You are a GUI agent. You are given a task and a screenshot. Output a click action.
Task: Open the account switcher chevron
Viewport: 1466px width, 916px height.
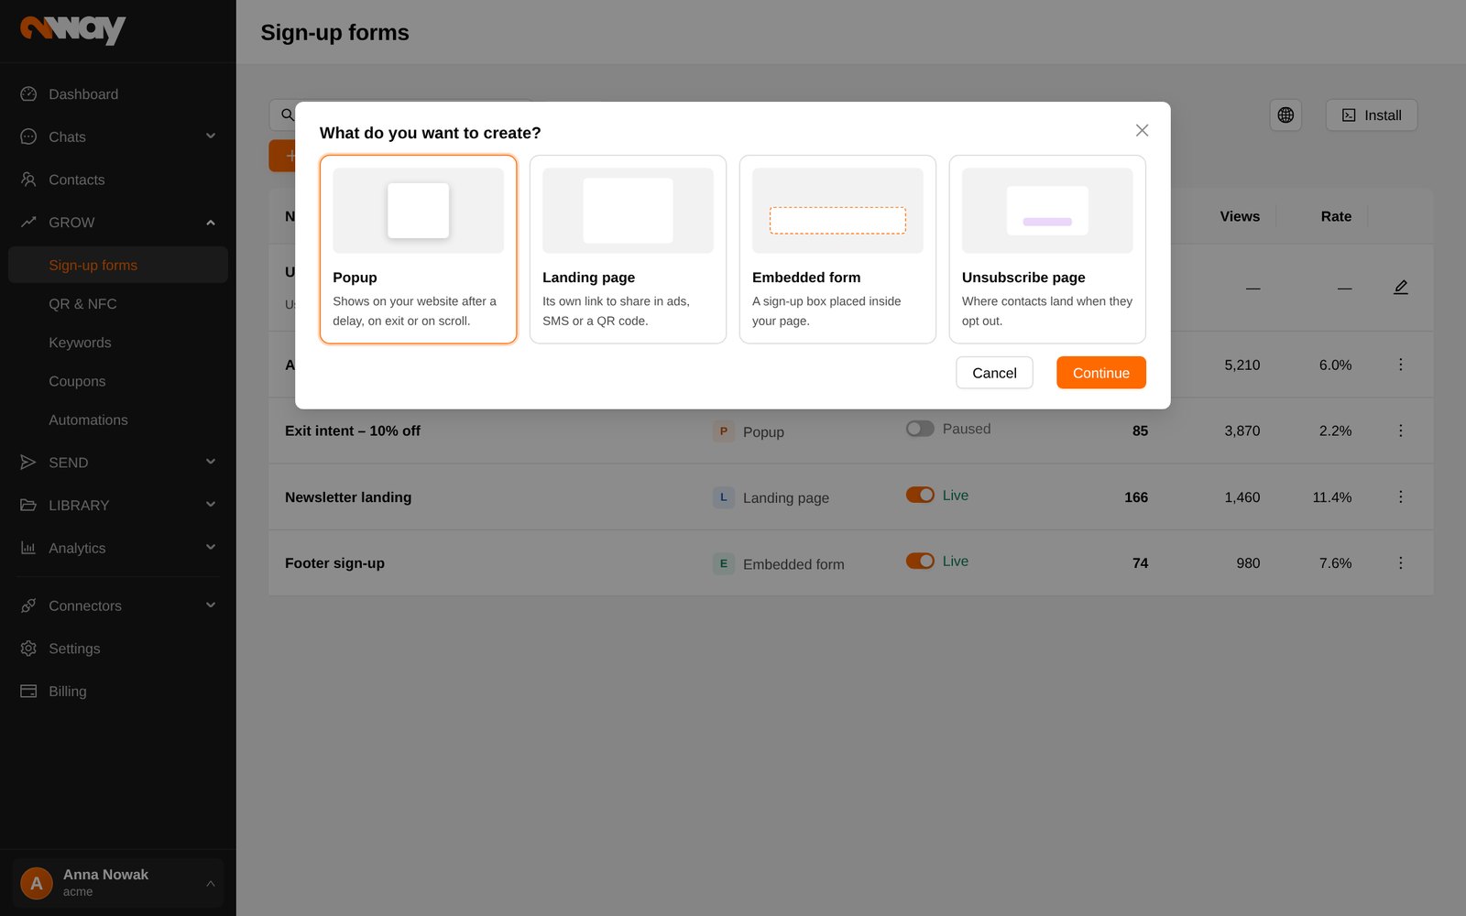(x=211, y=884)
